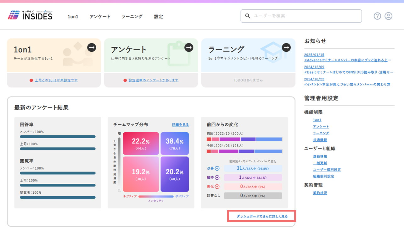Click 詳細を見る in チームマップ分布

tap(180, 125)
